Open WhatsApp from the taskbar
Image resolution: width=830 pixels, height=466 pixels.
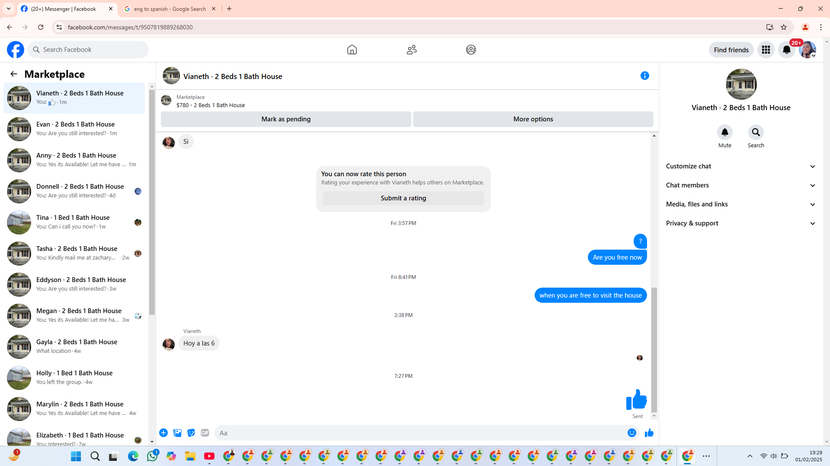point(152,456)
